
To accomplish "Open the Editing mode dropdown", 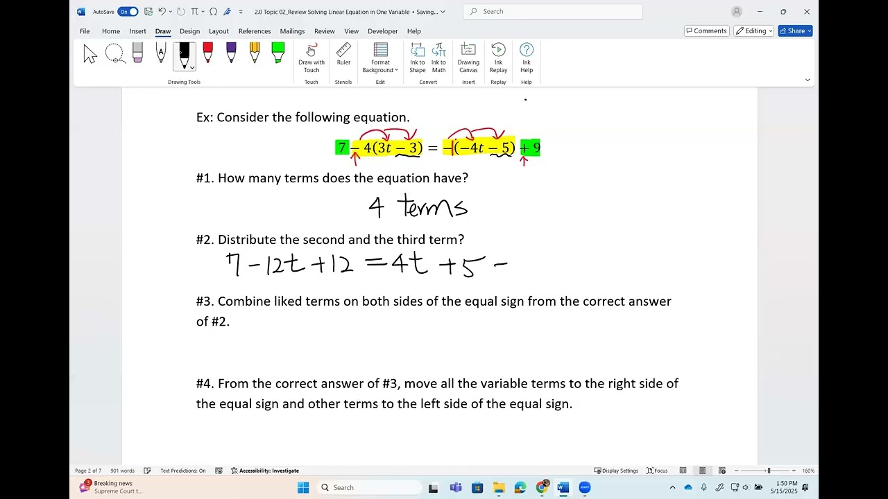I will click(x=754, y=31).
